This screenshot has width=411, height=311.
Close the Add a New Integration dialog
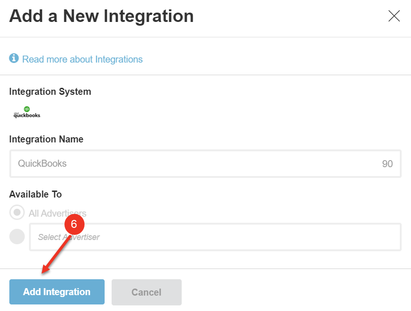tap(394, 16)
